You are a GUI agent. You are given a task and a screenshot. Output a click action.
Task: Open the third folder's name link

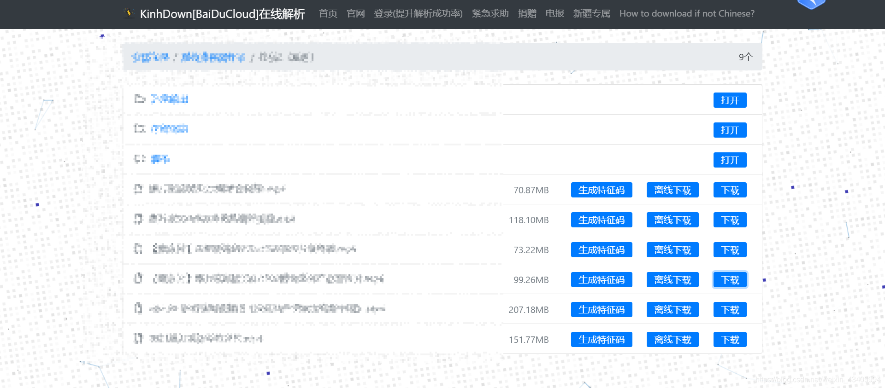point(160,159)
